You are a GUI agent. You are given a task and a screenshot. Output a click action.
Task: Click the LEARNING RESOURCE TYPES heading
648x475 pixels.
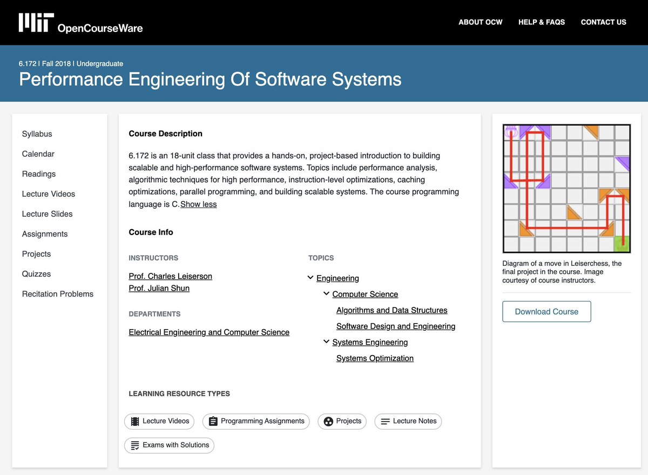click(179, 394)
